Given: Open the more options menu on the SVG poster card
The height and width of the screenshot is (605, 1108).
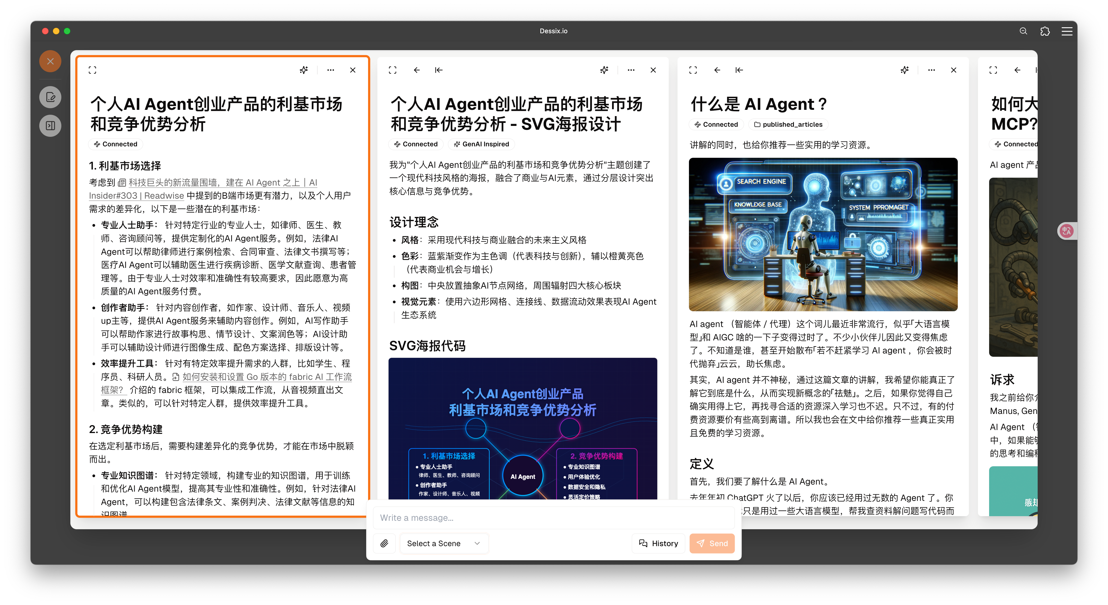Looking at the screenshot, I should click(631, 70).
